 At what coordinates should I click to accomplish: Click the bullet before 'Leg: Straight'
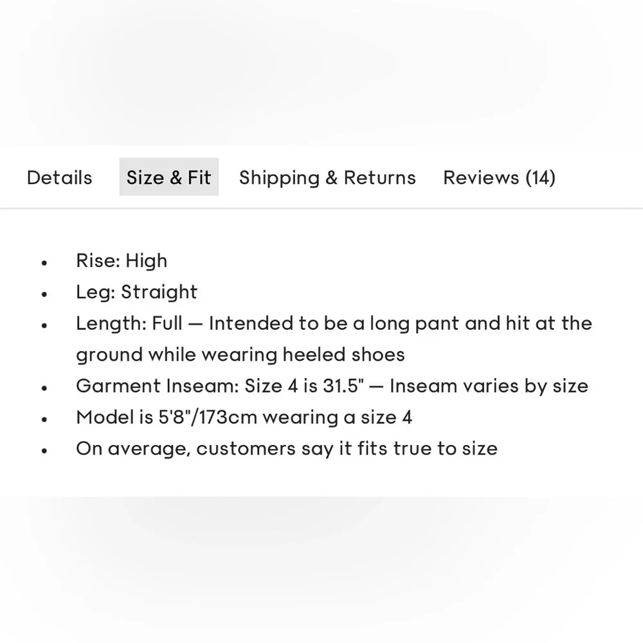(44, 294)
